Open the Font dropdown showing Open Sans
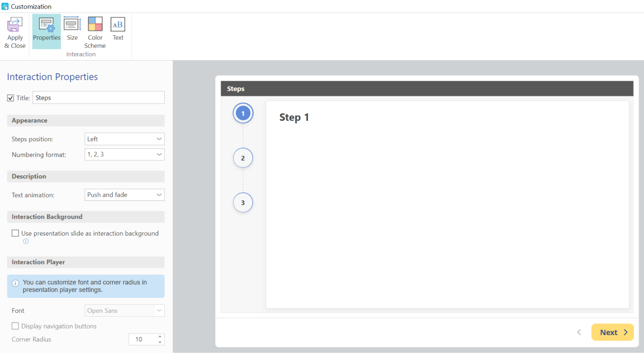The width and height of the screenshot is (644, 353). click(x=124, y=311)
